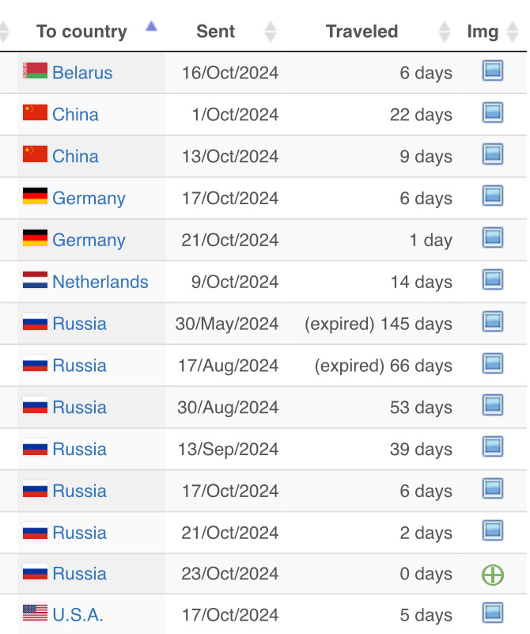Open image icon for Belarus postcard
This screenshot has width=530, height=634.
492,72
